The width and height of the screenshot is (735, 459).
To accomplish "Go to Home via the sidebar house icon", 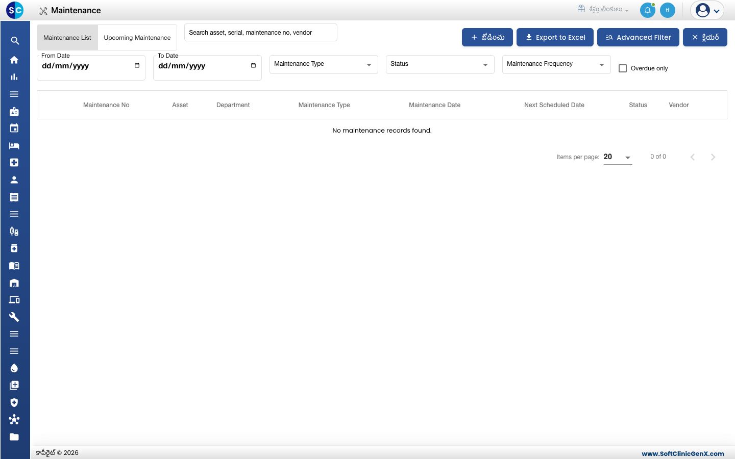I will coord(14,60).
